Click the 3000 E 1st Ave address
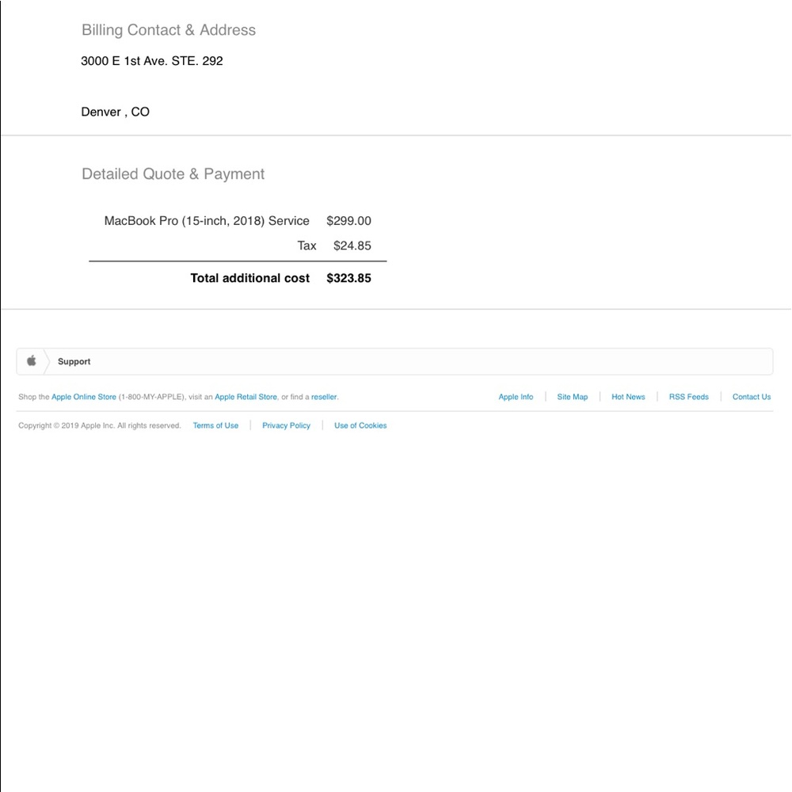The width and height of the screenshot is (792, 792). [x=152, y=61]
